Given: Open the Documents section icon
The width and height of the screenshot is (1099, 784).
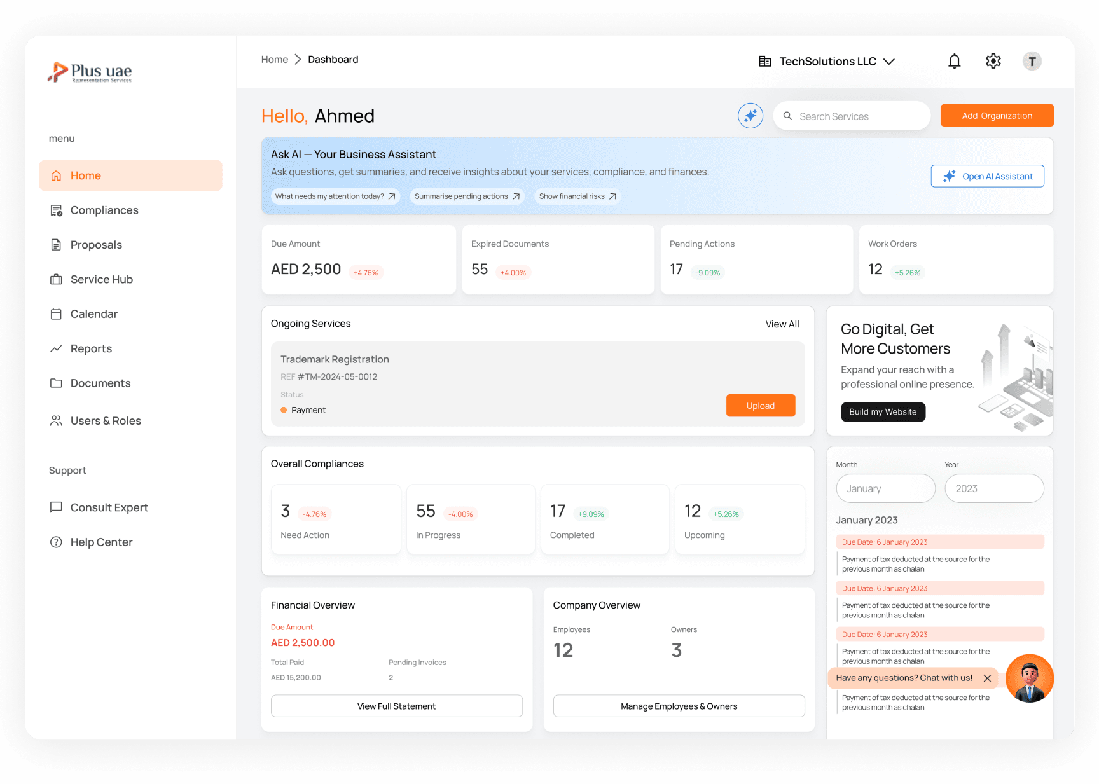Looking at the screenshot, I should (56, 383).
